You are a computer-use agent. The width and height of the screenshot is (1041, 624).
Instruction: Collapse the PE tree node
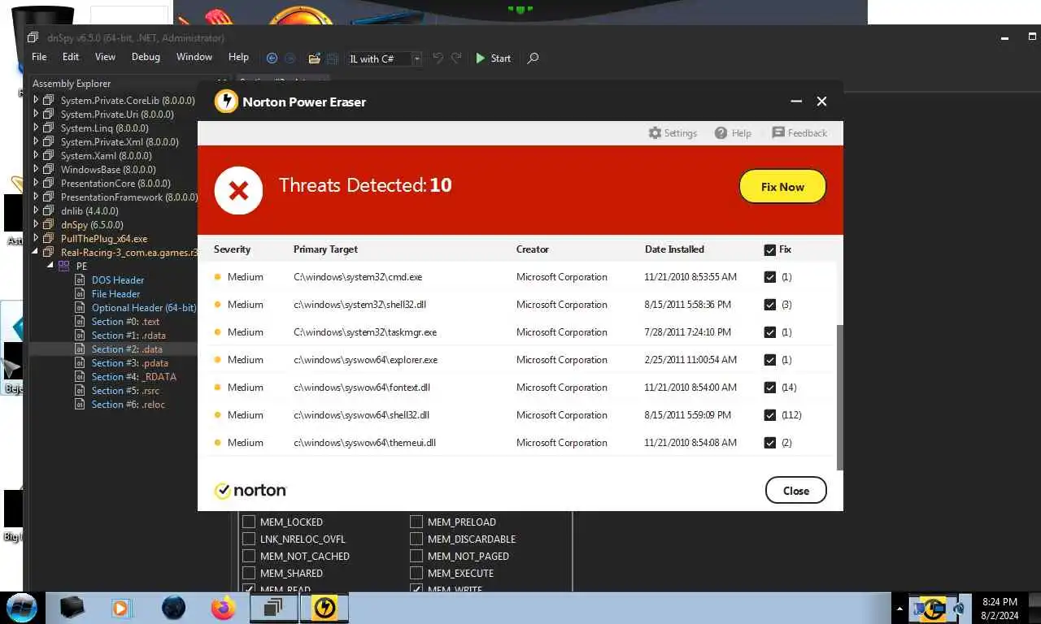click(50, 266)
